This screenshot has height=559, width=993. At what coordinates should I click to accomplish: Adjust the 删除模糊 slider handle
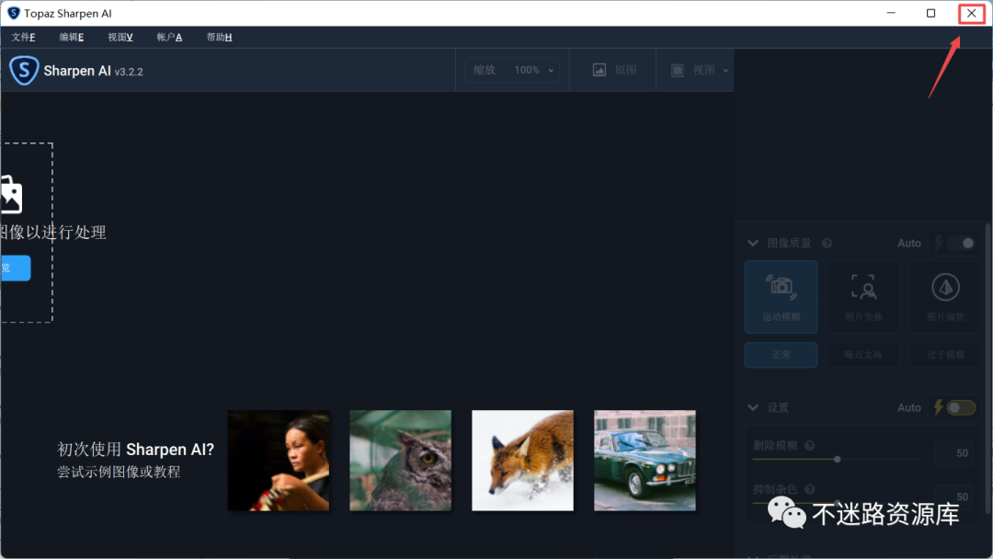(x=838, y=459)
